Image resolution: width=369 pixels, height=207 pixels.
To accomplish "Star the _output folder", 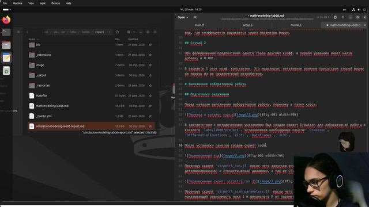I will click(x=150, y=75).
